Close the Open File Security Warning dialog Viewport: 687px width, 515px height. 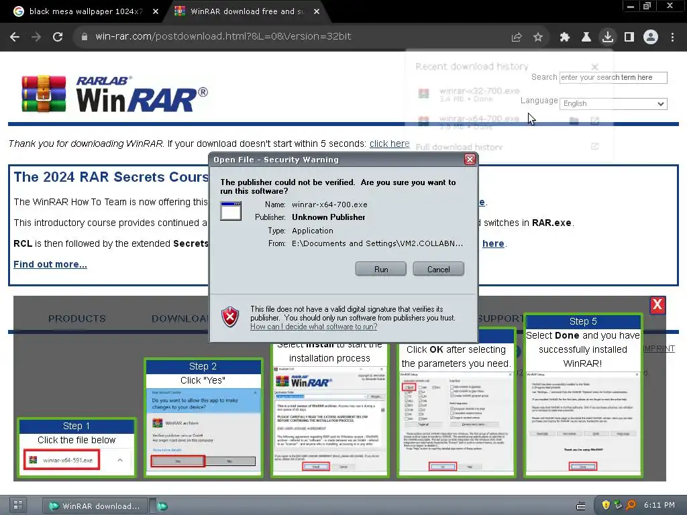click(470, 160)
